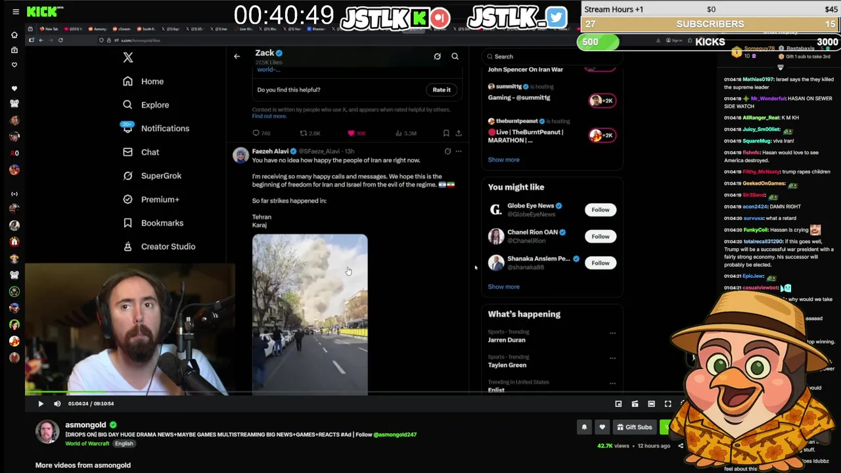Open the smoke video thumbnail in post
Viewport: 841px width, 473px height.
point(310,314)
